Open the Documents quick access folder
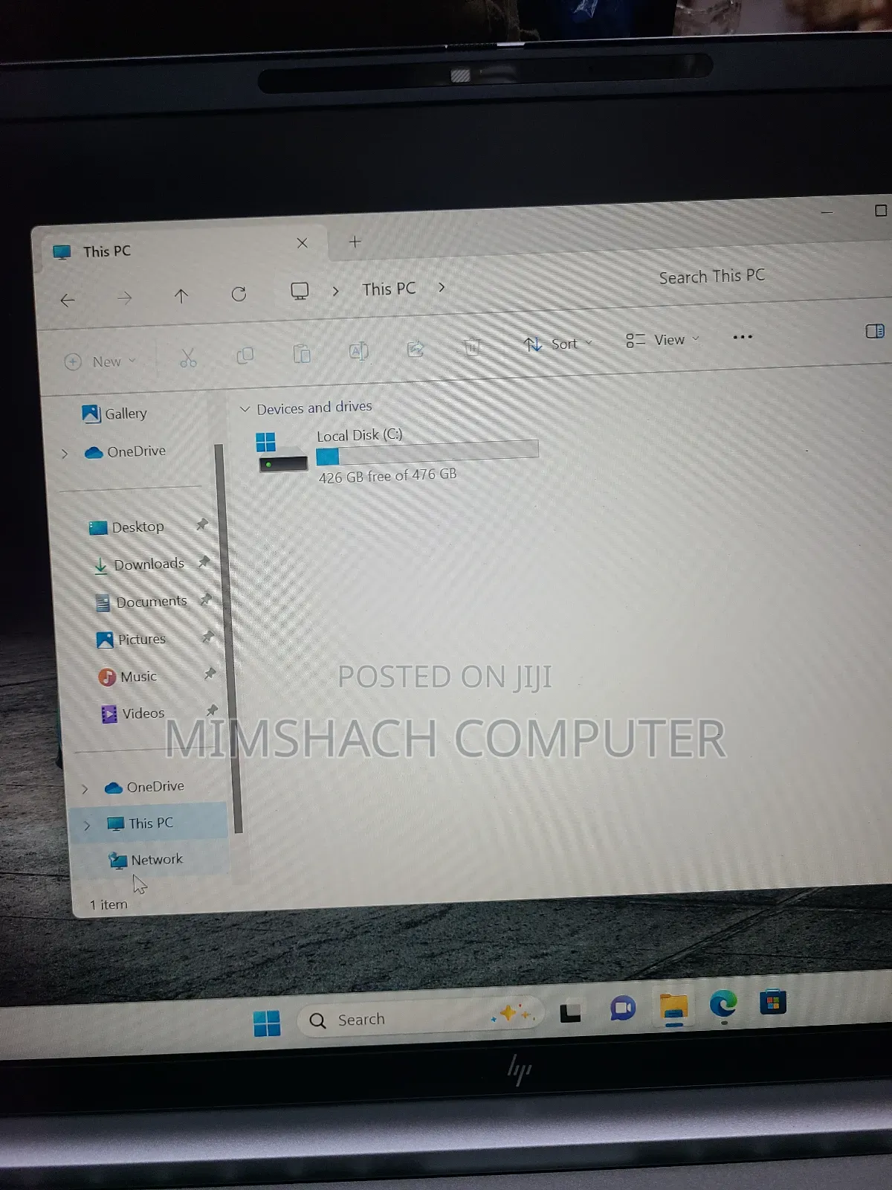Image resolution: width=892 pixels, height=1190 pixels. click(x=141, y=602)
